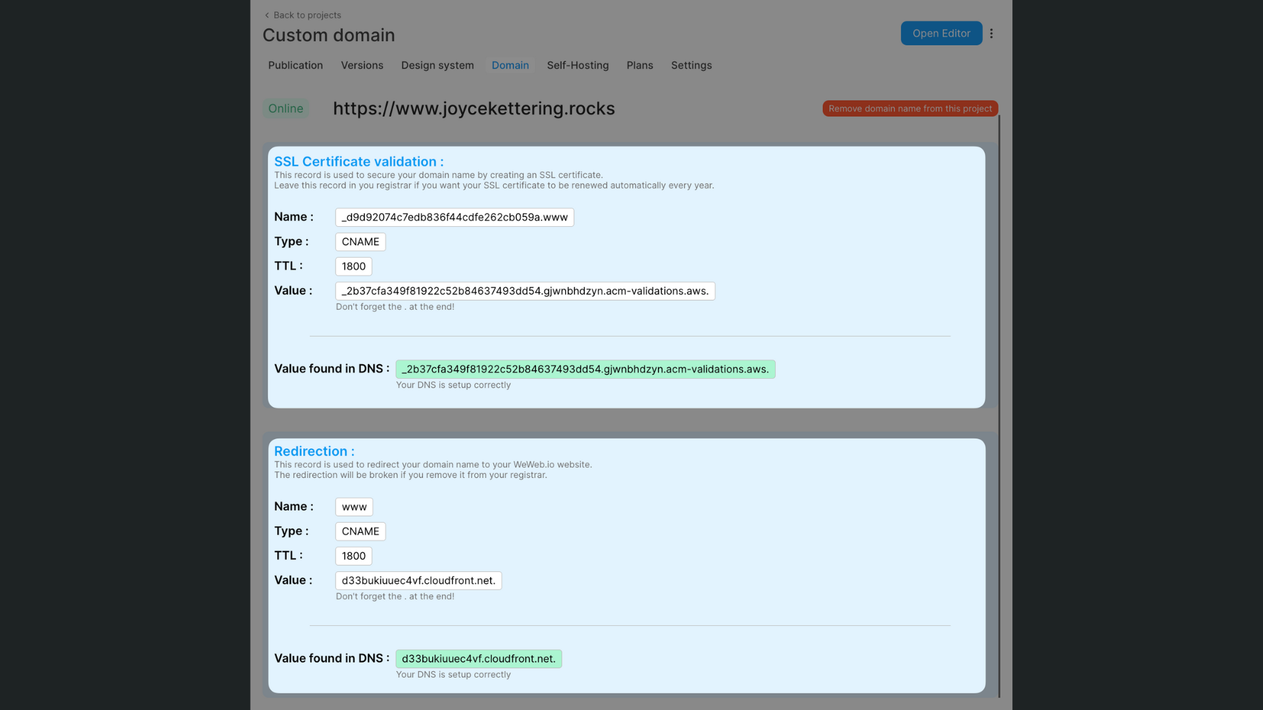Switch to the Versions tab
The image size is (1263, 710).
pos(362,65)
